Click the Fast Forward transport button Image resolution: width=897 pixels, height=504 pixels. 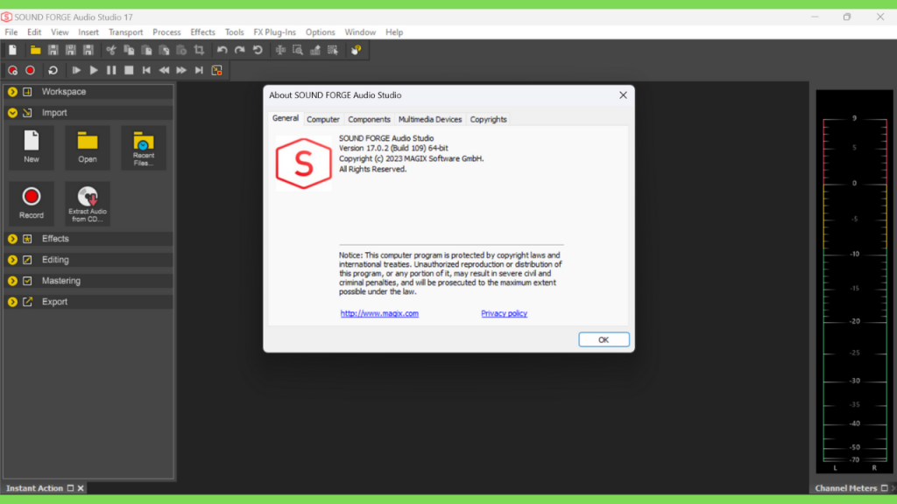tap(181, 70)
